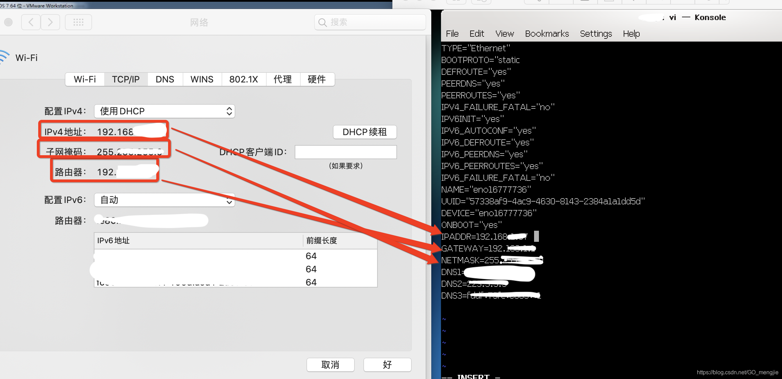Click the search magnifier icon
782x379 pixels.
click(323, 23)
